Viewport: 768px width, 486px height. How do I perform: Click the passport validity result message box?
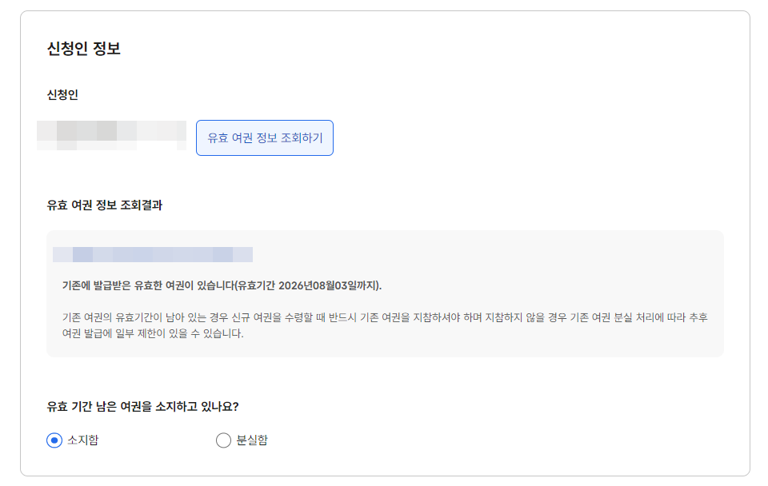(x=384, y=292)
